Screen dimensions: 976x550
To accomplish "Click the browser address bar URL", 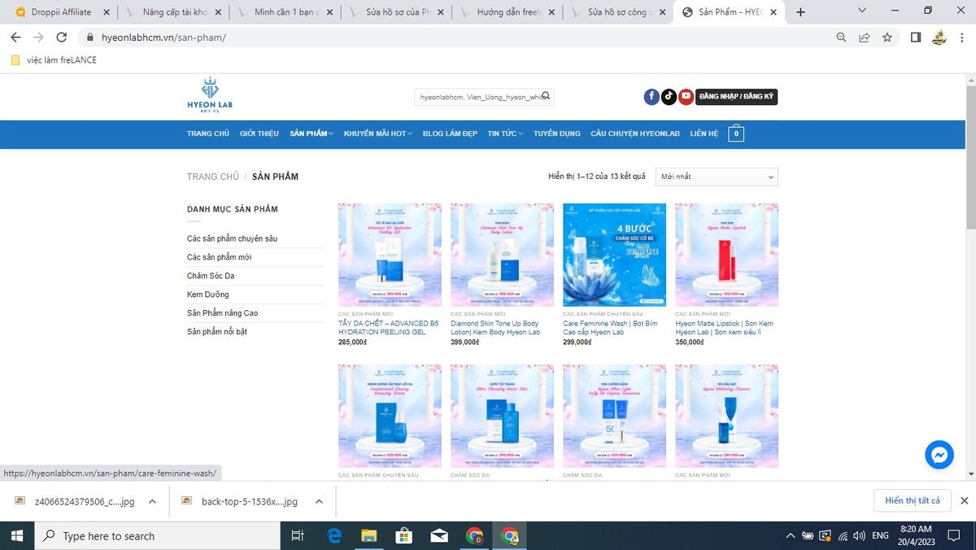I will tap(163, 37).
